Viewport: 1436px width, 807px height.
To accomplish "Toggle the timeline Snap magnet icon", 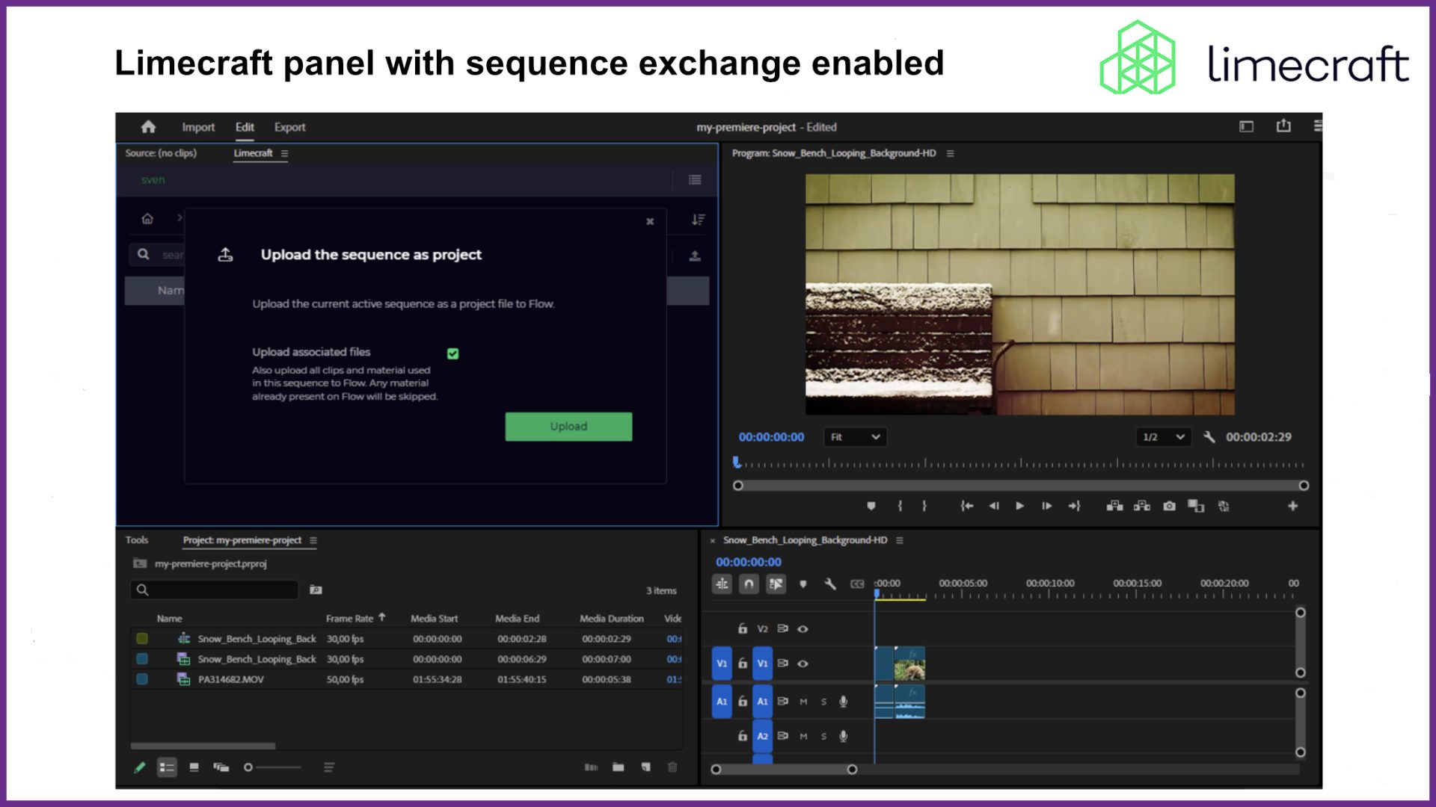I will [749, 584].
